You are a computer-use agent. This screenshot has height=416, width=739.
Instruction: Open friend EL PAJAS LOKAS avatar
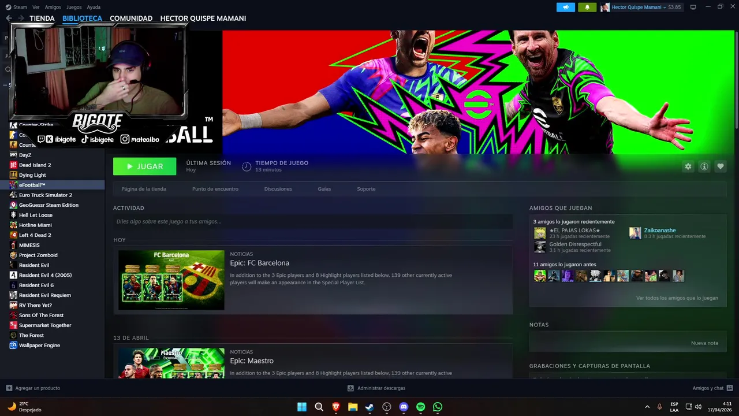click(x=540, y=233)
